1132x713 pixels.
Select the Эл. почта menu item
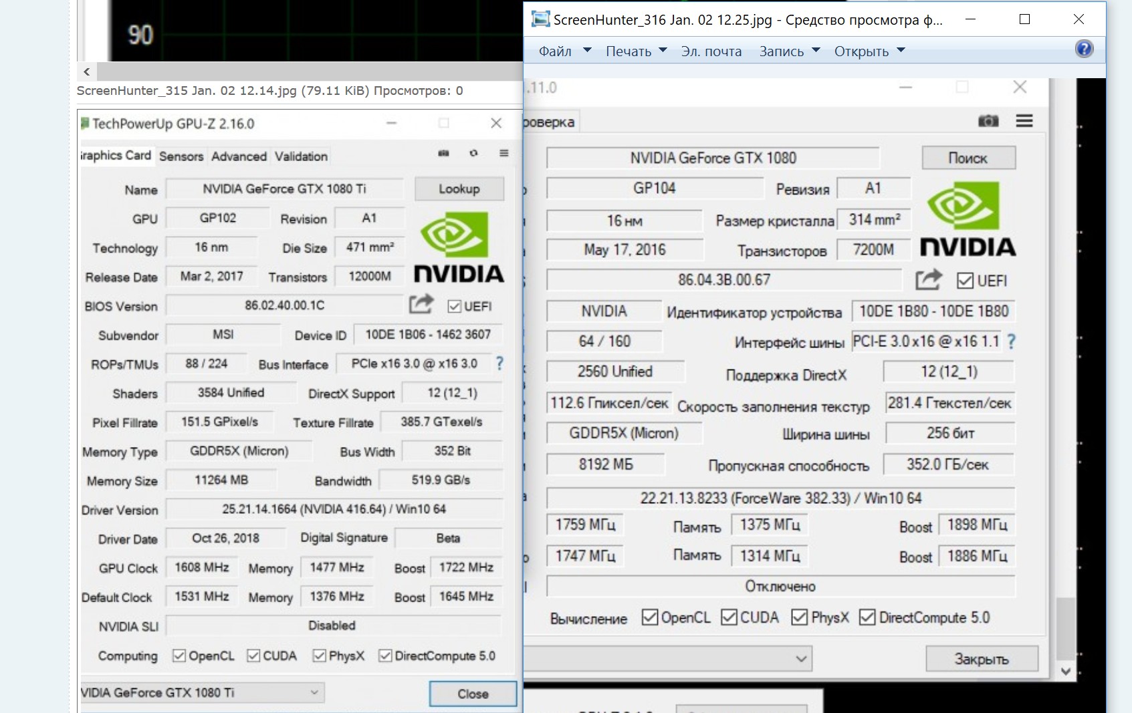[x=711, y=51]
